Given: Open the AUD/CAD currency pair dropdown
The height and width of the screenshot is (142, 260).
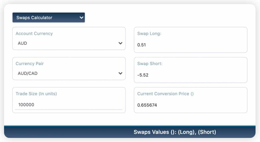Looking at the screenshot, I should [x=69, y=73].
